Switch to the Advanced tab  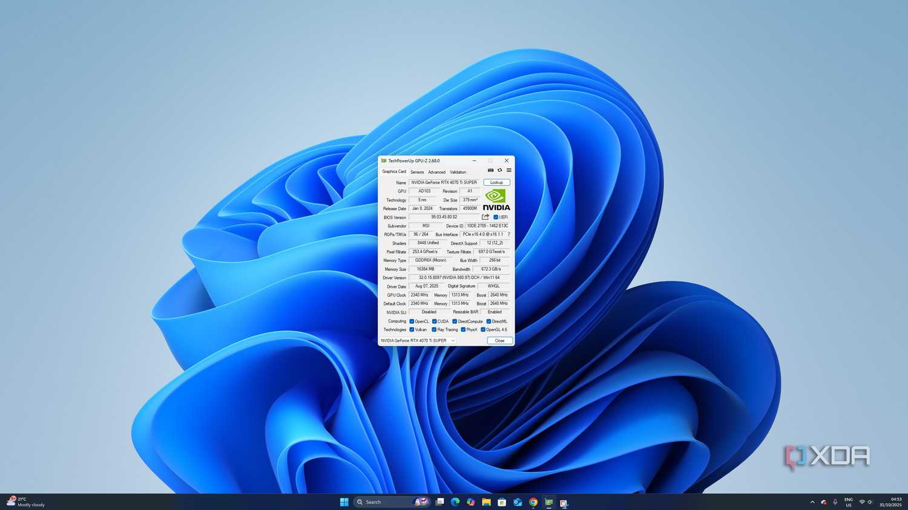tap(436, 172)
